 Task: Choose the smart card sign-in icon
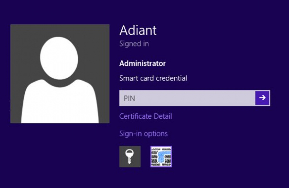[161, 157]
